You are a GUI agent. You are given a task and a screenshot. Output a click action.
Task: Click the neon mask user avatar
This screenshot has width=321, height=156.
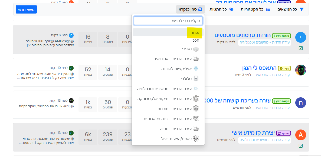click(x=300, y=70)
